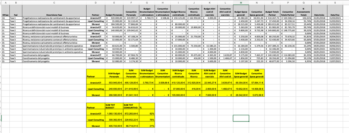Select the 553.945,00 € SUM Budget Personale cell
Screen dimensions: 349x133
114,82
